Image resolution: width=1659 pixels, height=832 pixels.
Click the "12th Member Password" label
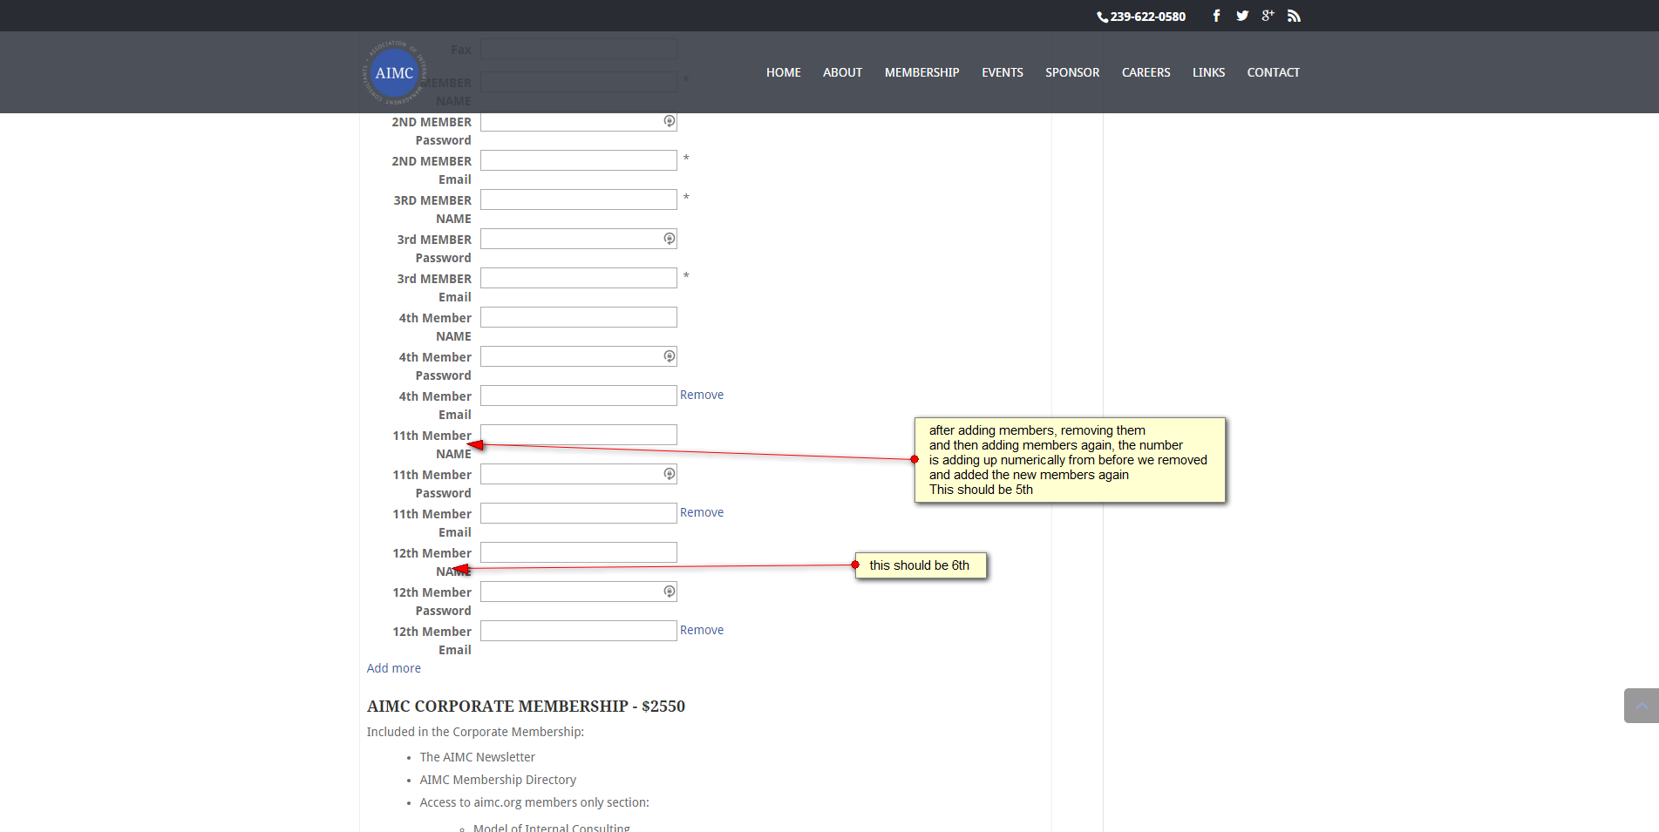tap(432, 601)
